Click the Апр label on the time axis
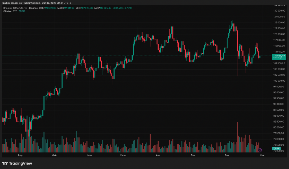 click(x=20, y=155)
